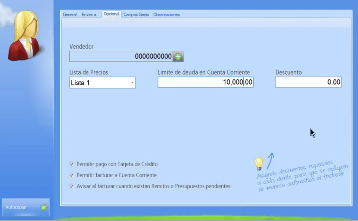Click the green plus icon beside Vendedor
This screenshot has width=358, height=221.
coord(178,56)
